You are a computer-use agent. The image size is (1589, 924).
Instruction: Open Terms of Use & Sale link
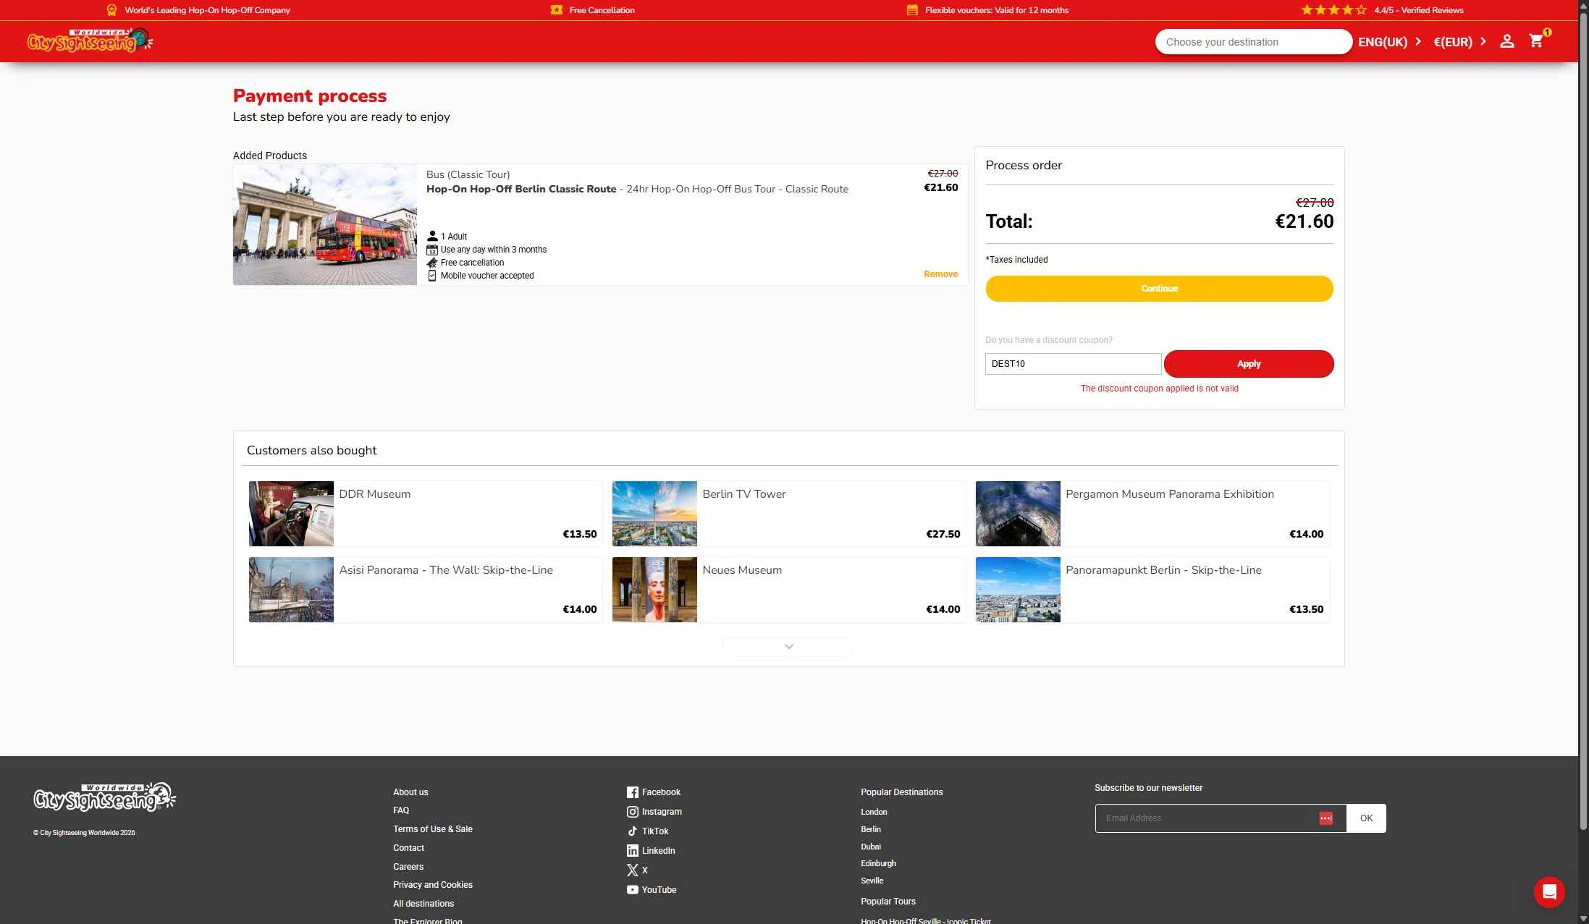point(433,829)
